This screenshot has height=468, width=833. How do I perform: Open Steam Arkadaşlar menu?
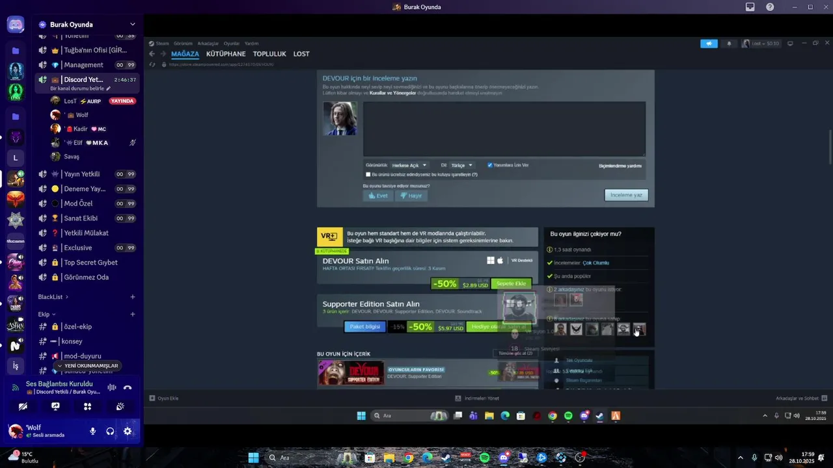(208, 44)
